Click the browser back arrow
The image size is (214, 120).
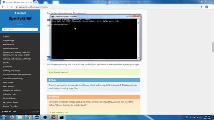pos(3,7)
